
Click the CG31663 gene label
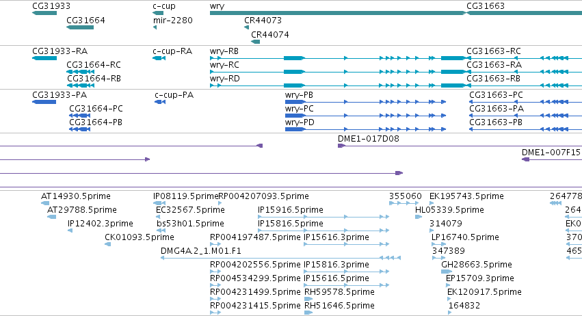click(486, 6)
